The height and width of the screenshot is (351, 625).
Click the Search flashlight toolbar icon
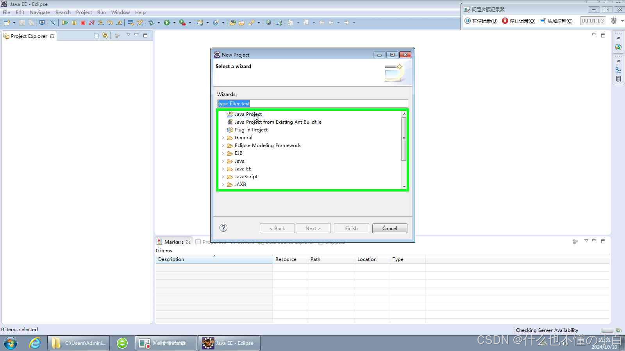tap(251, 23)
